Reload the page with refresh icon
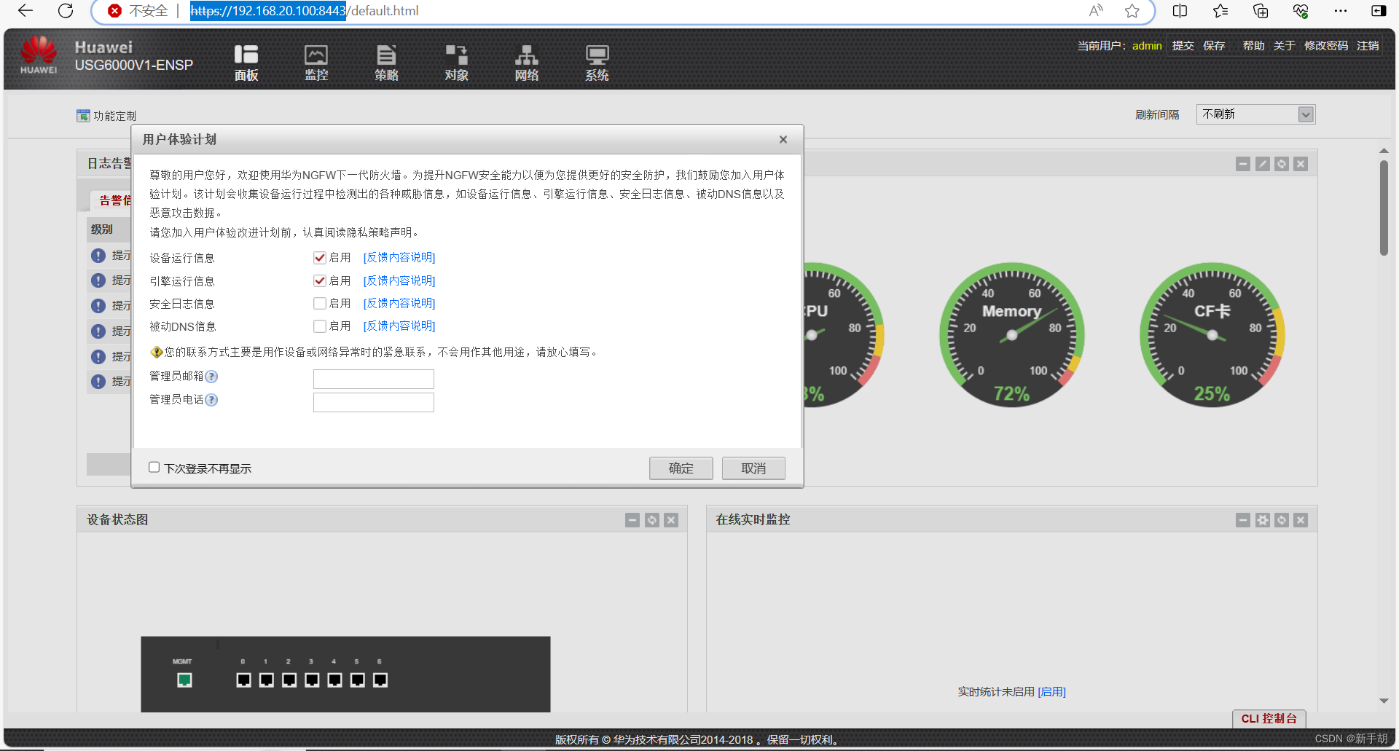 tap(66, 11)
